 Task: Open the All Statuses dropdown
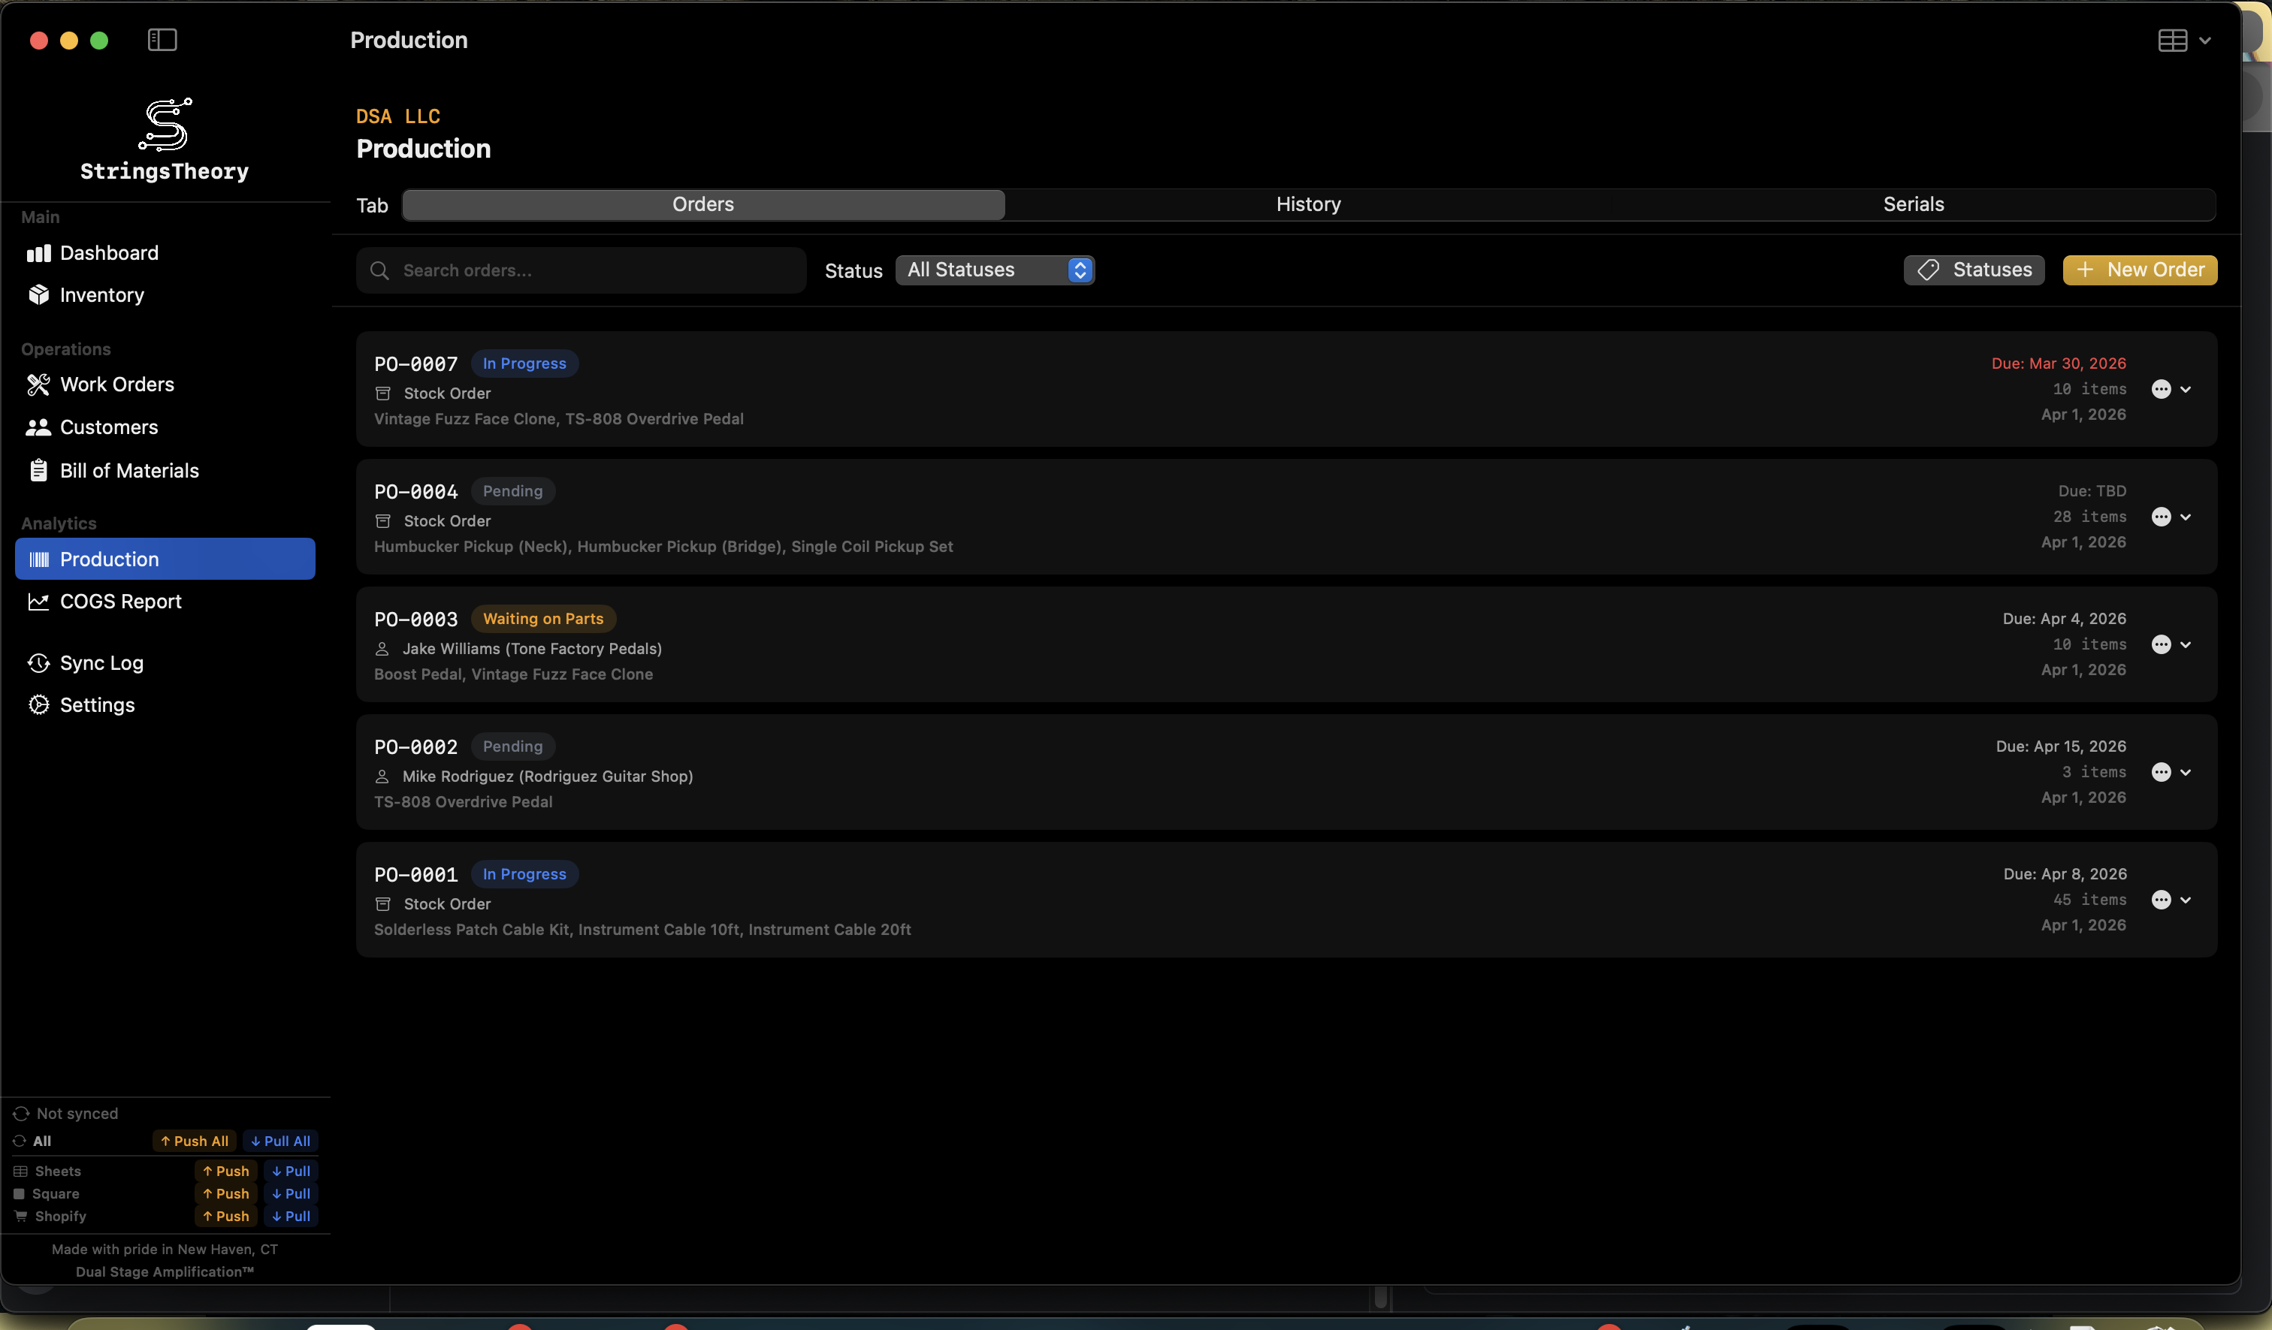click(x=996, y=270)
